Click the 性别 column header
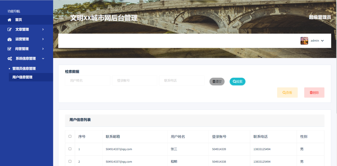The width and height of the screenshot is (337, 166). (304, 137)
